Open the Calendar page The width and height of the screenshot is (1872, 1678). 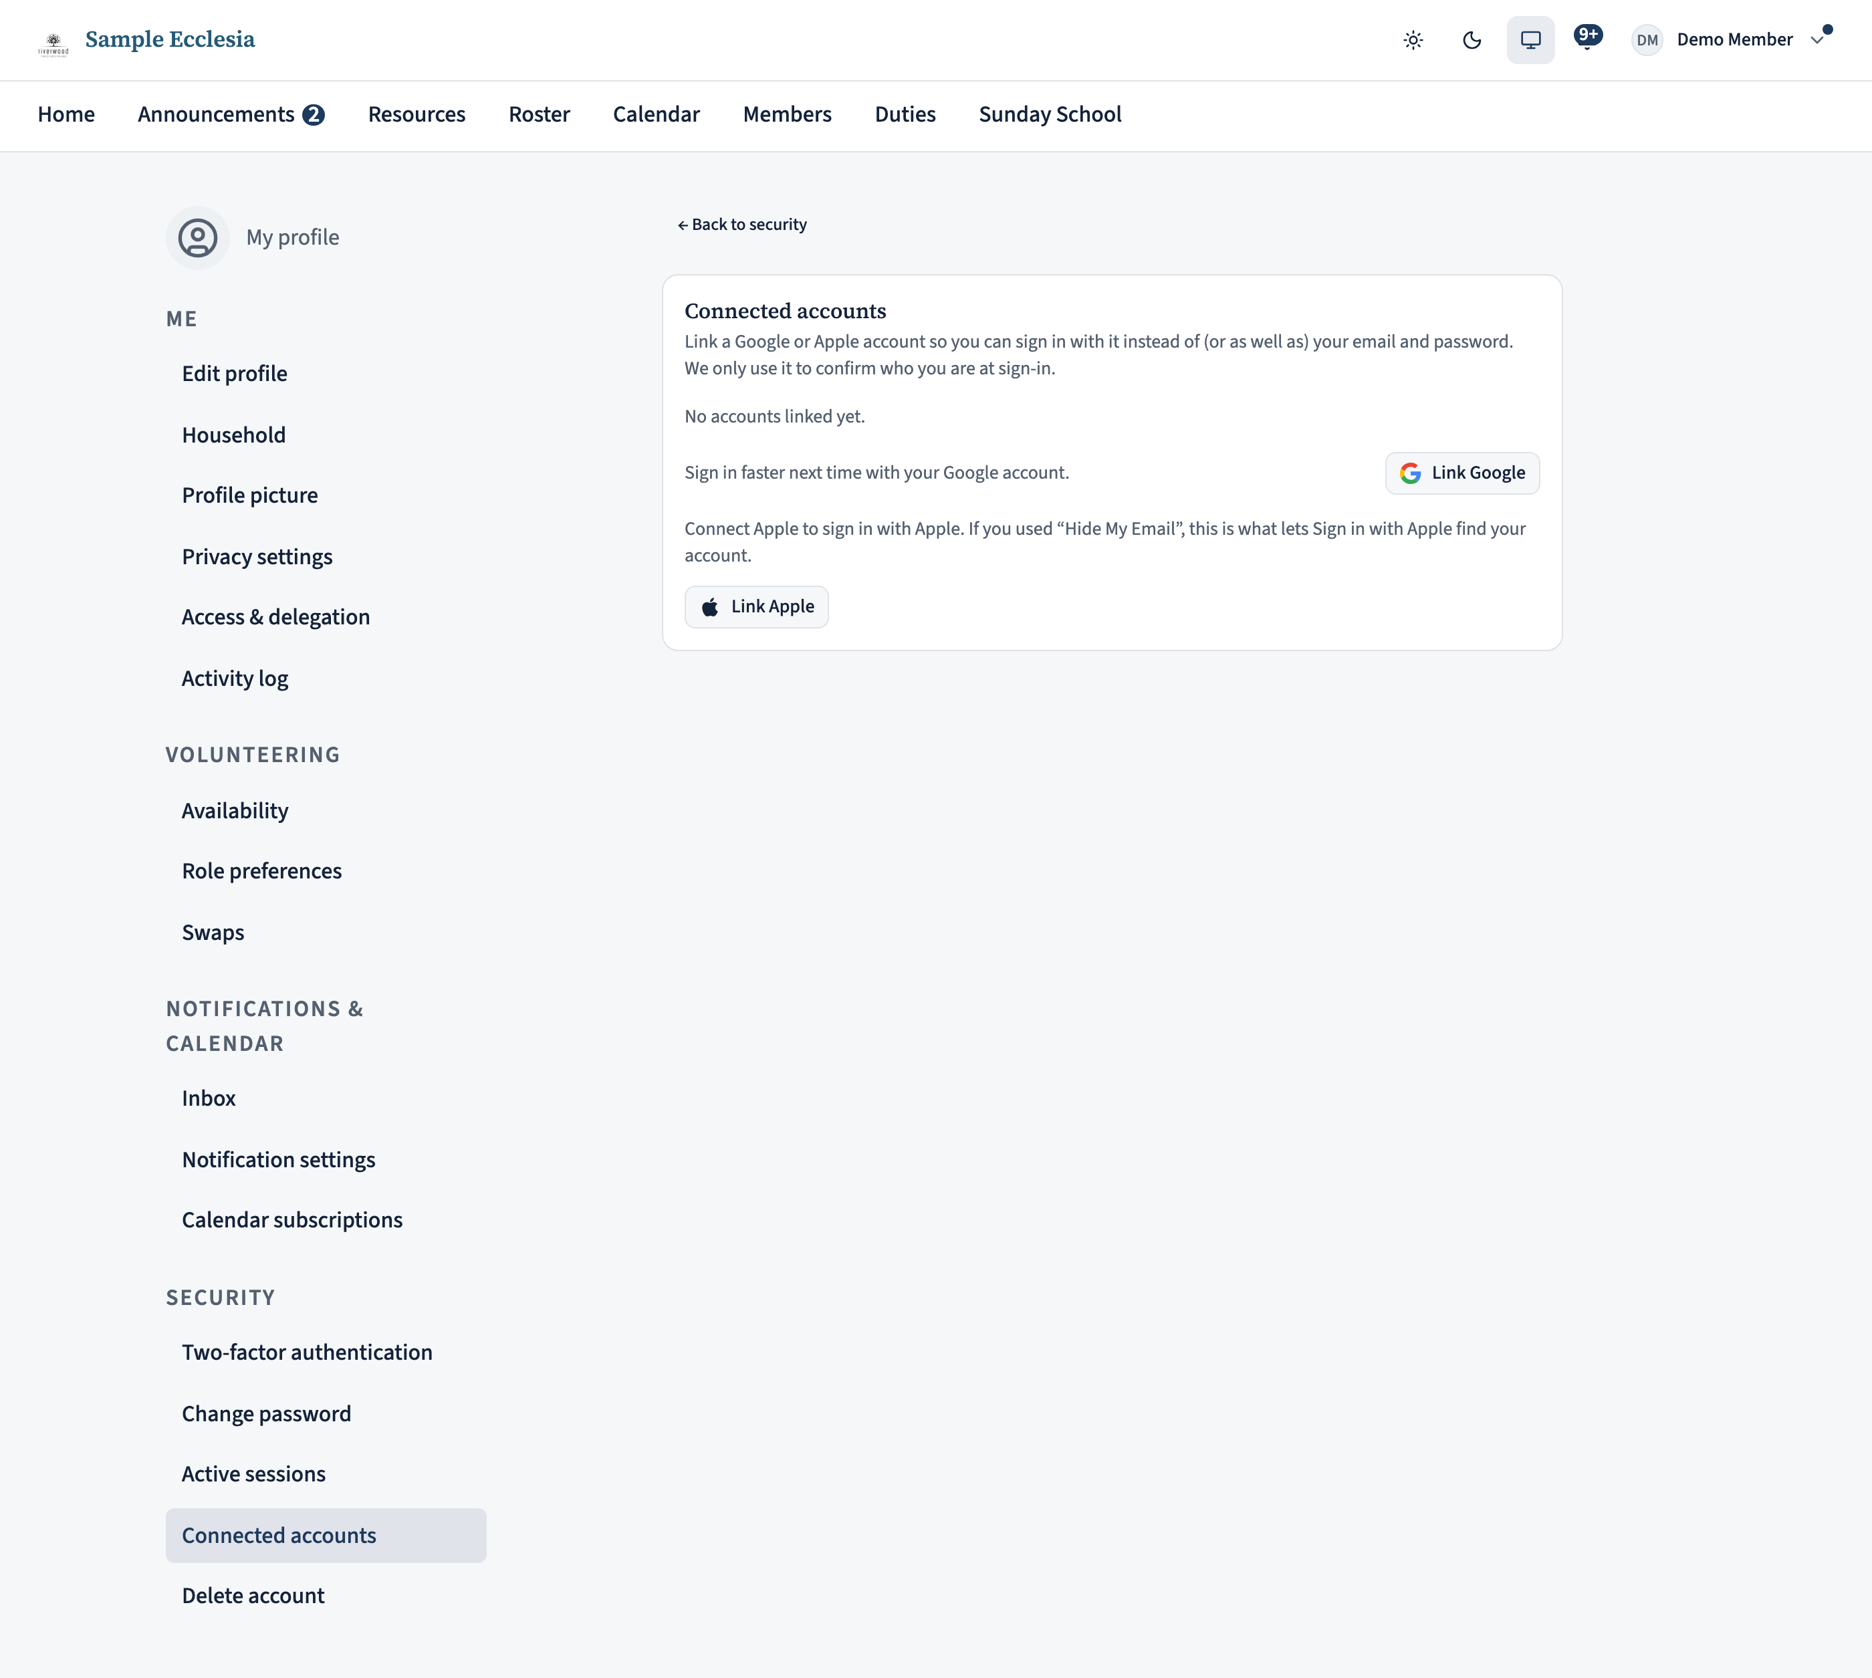[x=657, y=114]
